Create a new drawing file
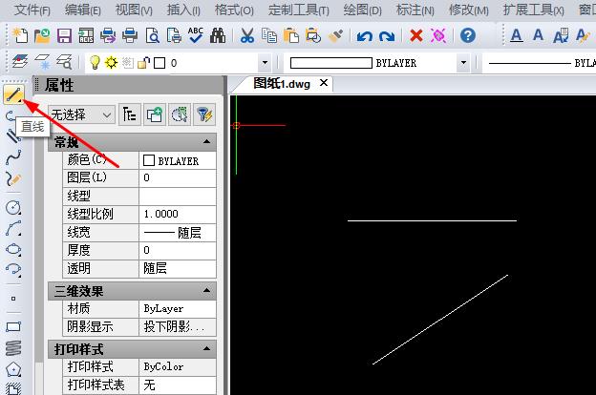596x395 pixels. (x=20, y=35)
